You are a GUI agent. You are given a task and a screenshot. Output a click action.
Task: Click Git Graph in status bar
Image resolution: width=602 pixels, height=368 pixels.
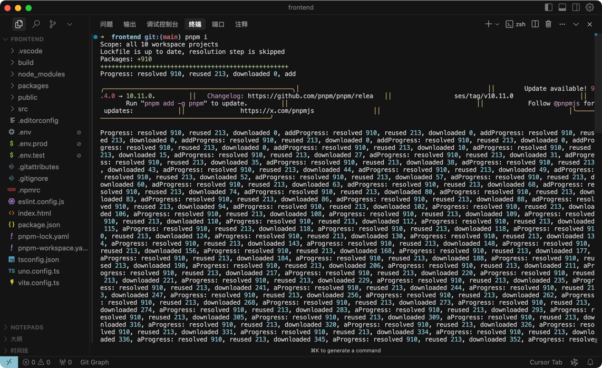point(94,362)
